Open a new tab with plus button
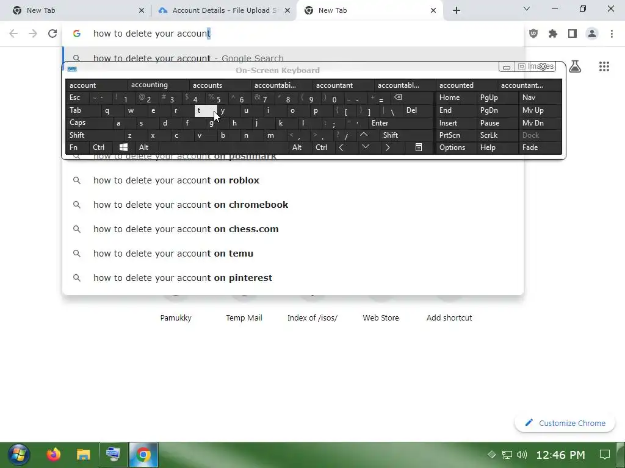 tap(457, 10)
